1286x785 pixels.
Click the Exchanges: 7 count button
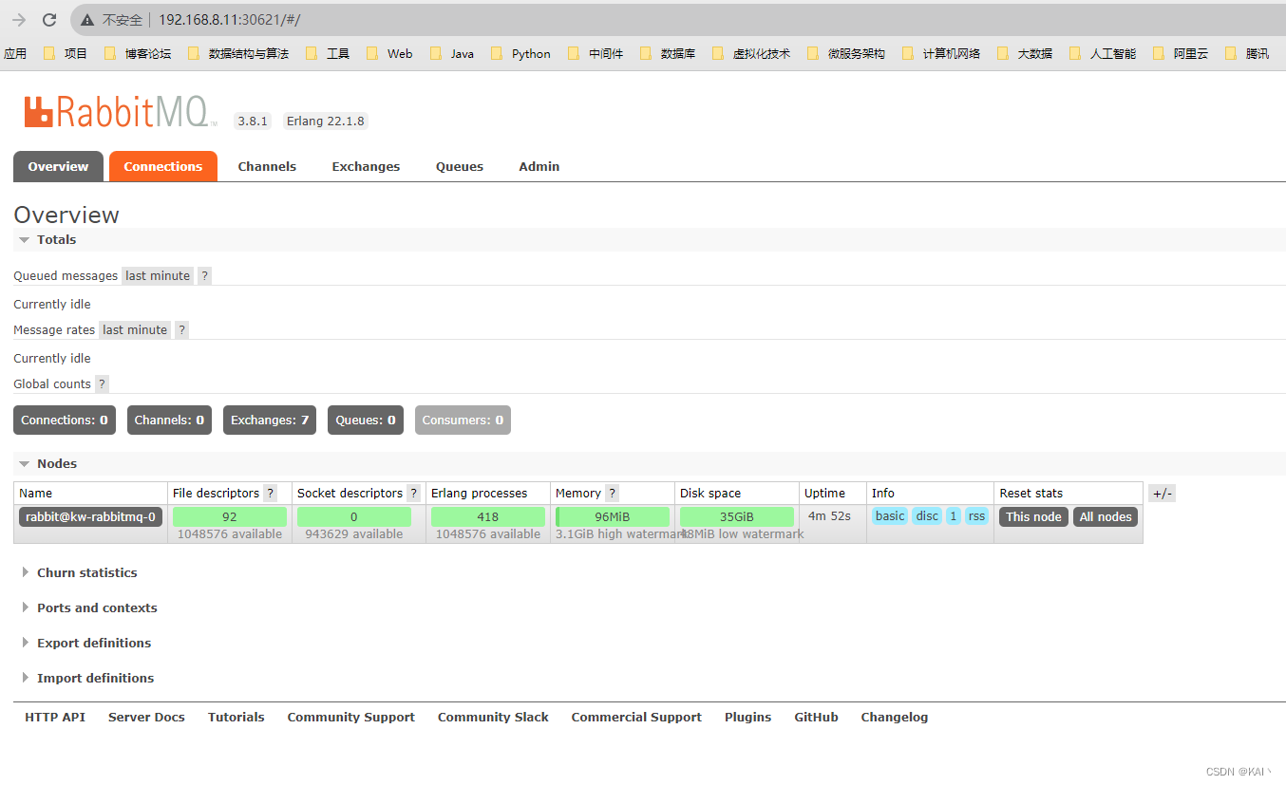click(270, 420)
